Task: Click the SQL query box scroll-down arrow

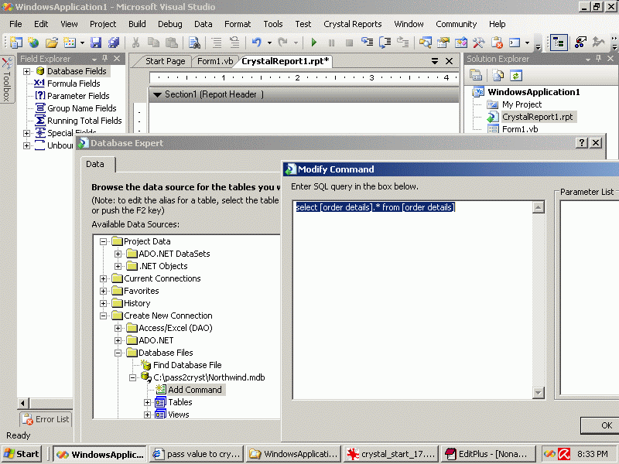Action: (x=538, y=393)
